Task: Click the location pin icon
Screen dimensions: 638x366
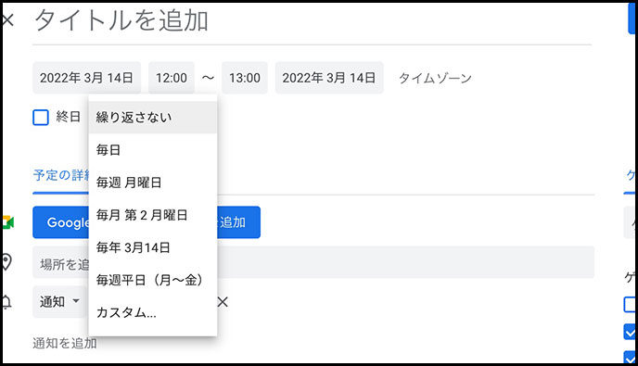Action: (x=6, y=262)
